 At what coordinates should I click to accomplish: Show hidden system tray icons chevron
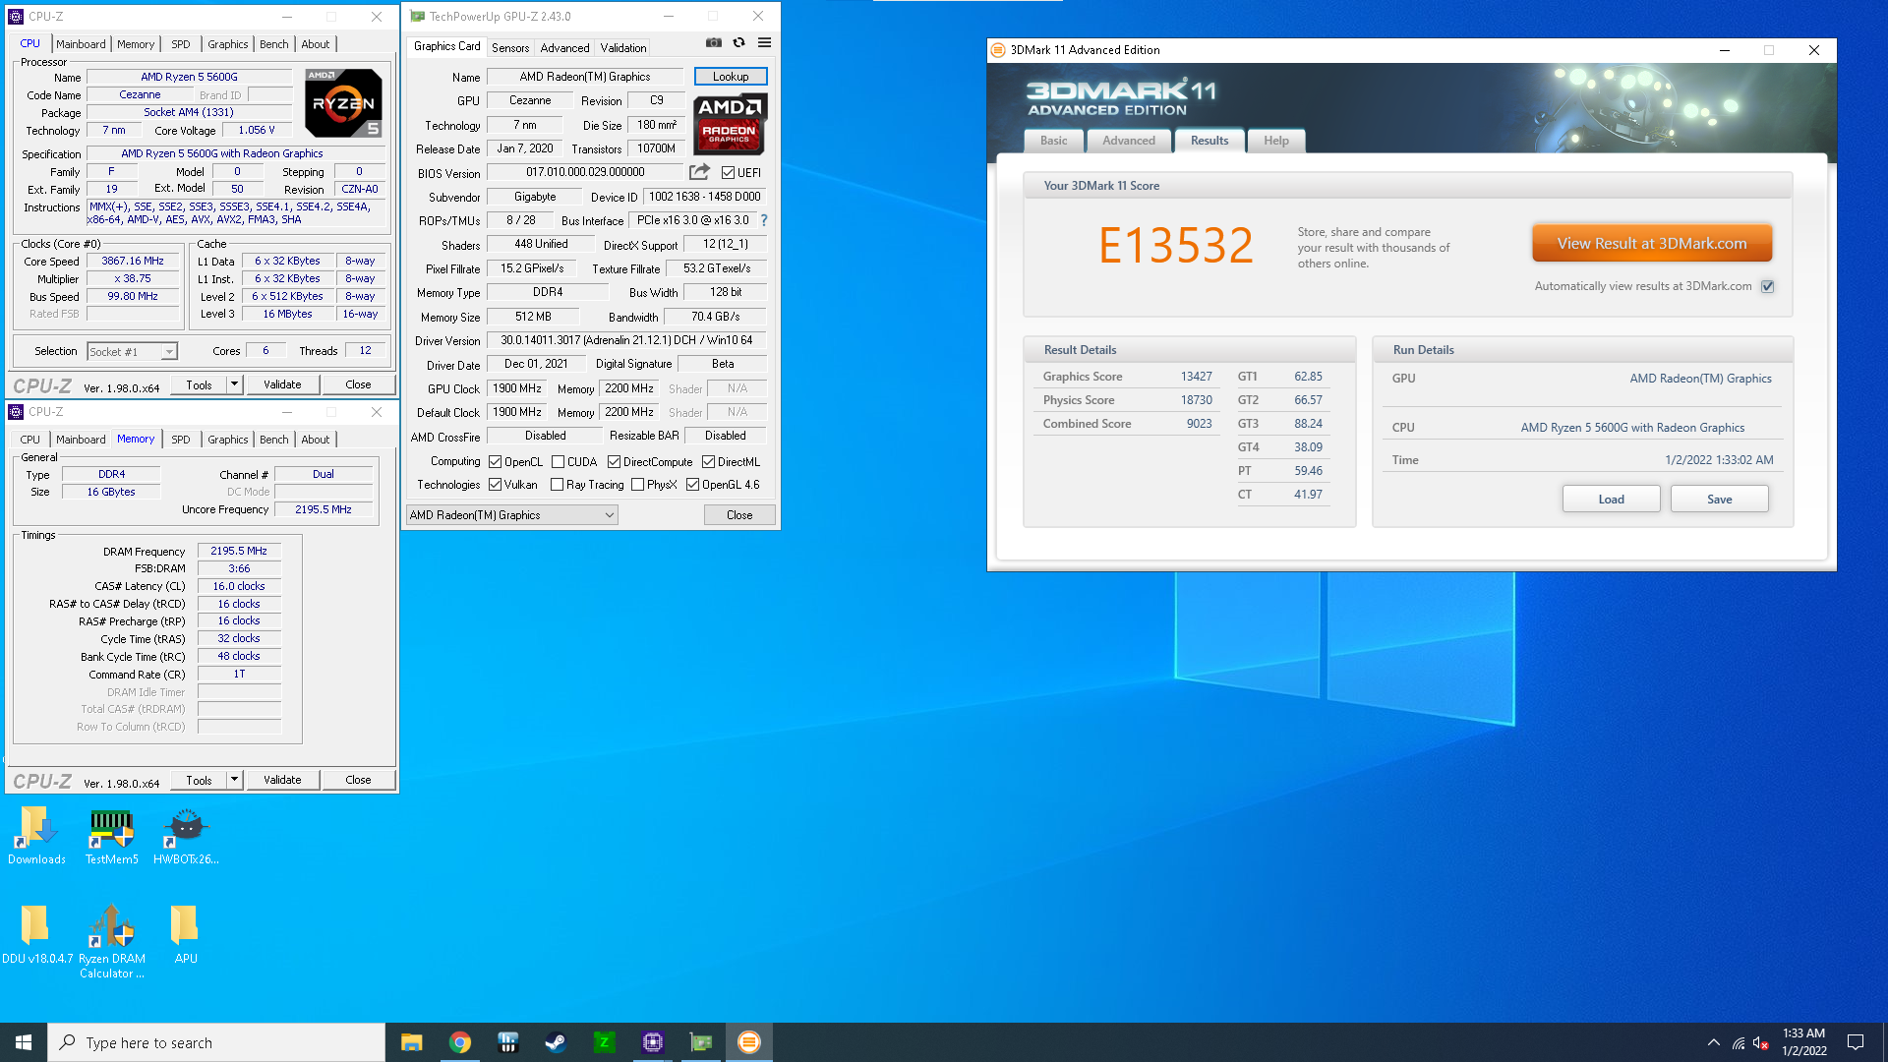click(x=1714, y=1042)
